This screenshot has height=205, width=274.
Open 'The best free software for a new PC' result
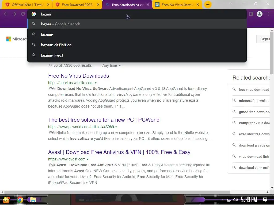[104, 120]
